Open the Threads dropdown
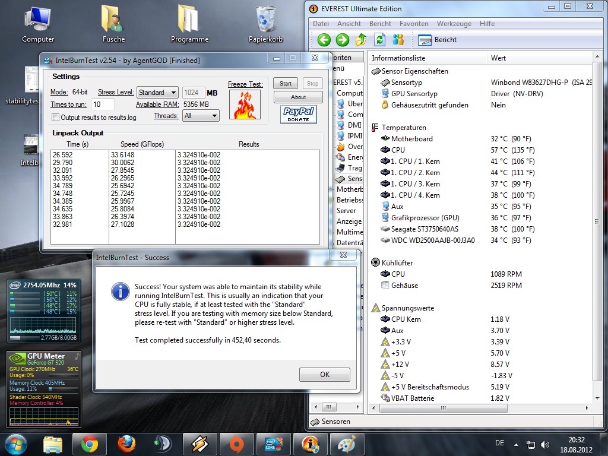The width and height of the screenshot is (608, 456). 201,116
